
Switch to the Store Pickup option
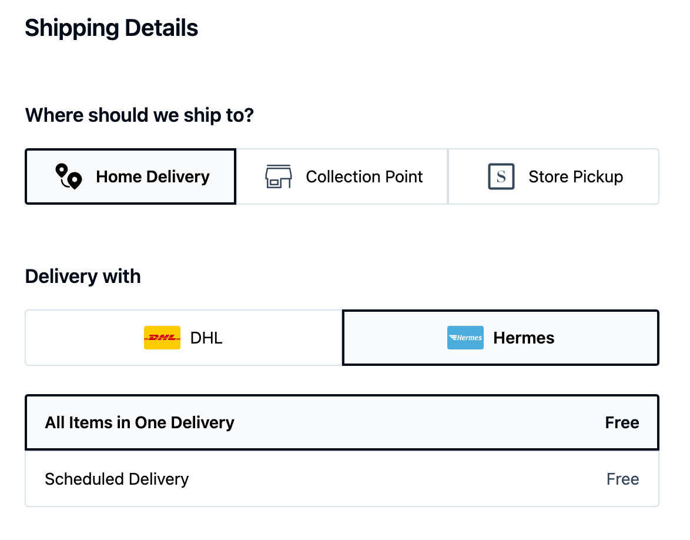pos(554,176)
